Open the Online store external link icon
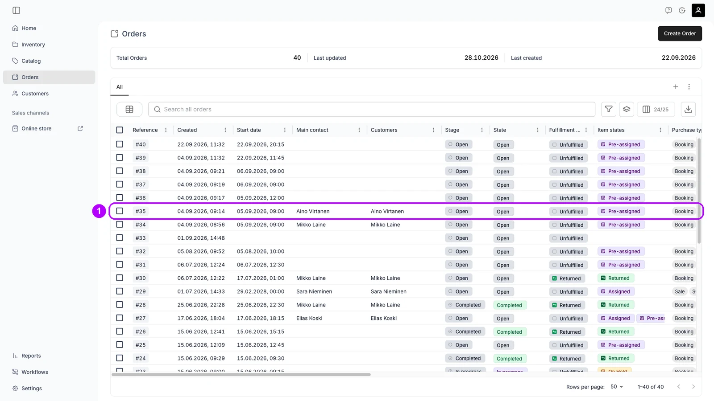The height and width of the screenshot is (401, 714). 80,128
